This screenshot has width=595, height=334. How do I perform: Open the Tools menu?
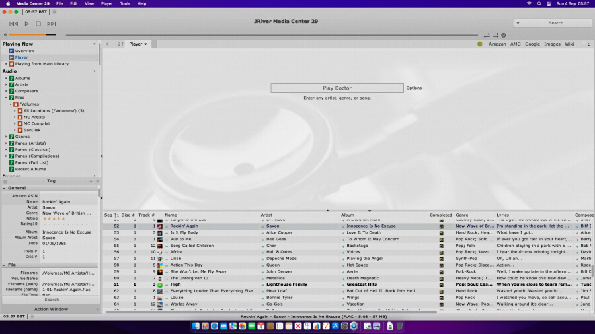pos(125,3)
